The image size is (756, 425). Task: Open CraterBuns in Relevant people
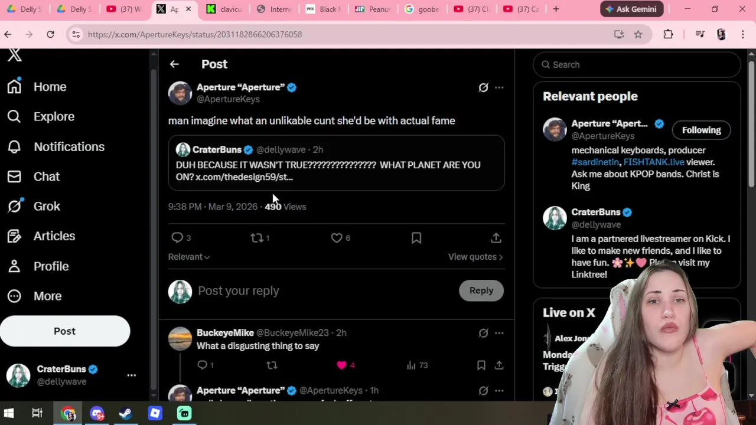(595, 212)
